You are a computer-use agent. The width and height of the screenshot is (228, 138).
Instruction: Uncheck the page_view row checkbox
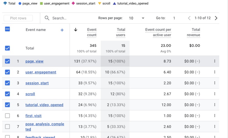tap(7, 61)
